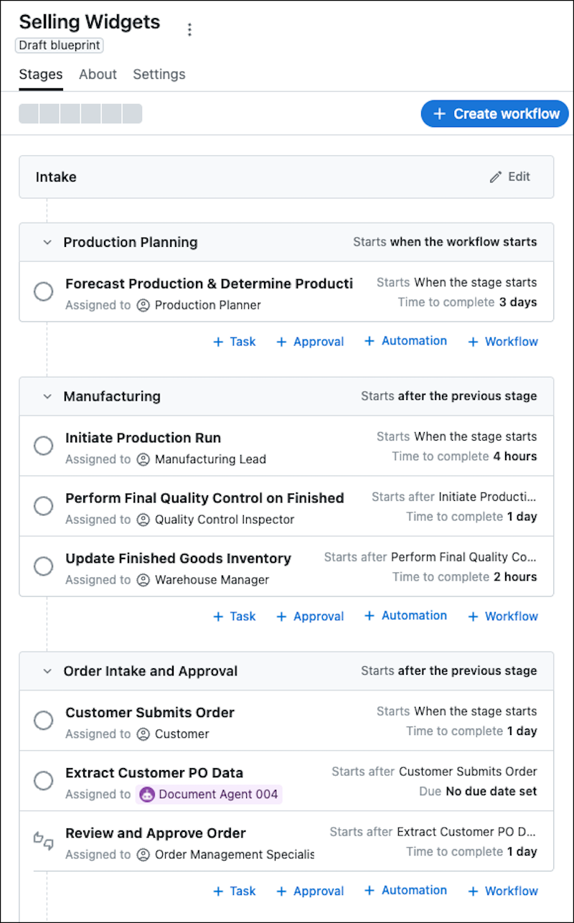Add an Automation under Manufacturing stage
Screen dimensions: 574x923
pos(405,616)
